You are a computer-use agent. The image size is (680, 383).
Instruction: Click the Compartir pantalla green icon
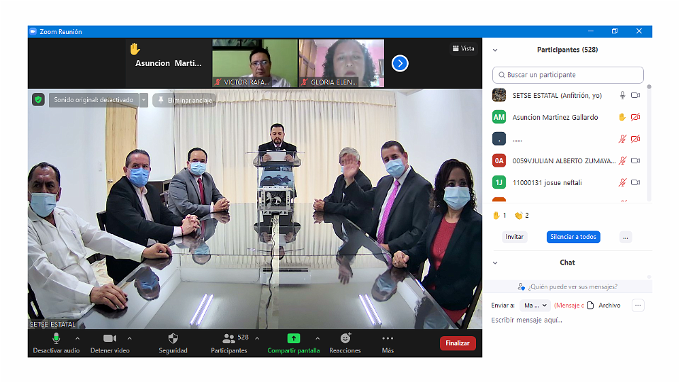[293, 338]
